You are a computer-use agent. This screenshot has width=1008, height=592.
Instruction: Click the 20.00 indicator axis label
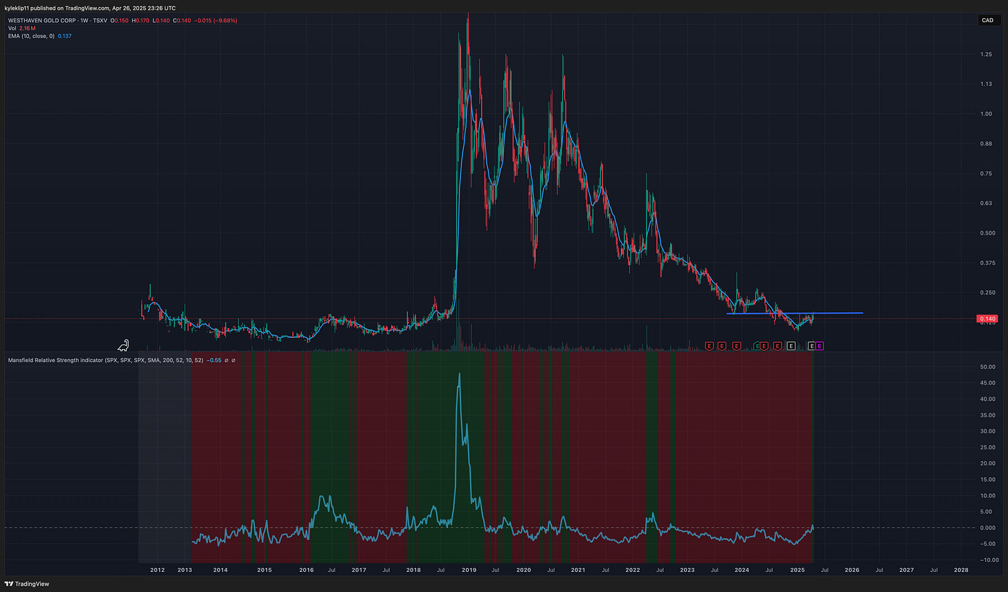pos(988,463)
